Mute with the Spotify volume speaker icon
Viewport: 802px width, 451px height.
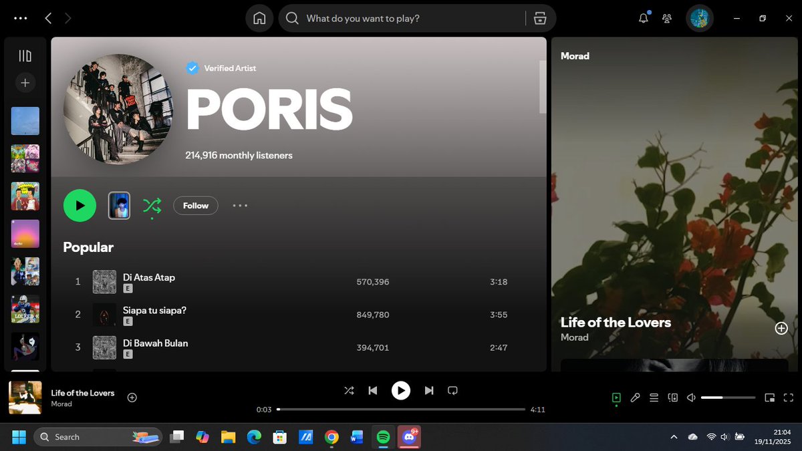692,398
